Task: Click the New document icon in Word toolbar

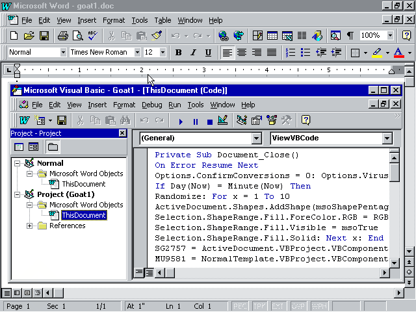Action: coord(14,36)
